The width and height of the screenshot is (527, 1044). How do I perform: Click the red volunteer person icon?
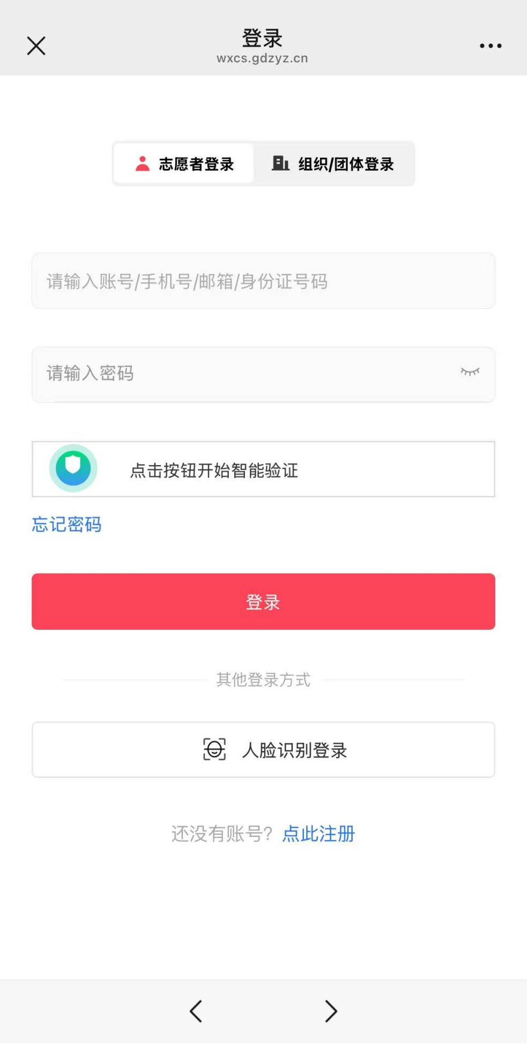tap(143, 164)
